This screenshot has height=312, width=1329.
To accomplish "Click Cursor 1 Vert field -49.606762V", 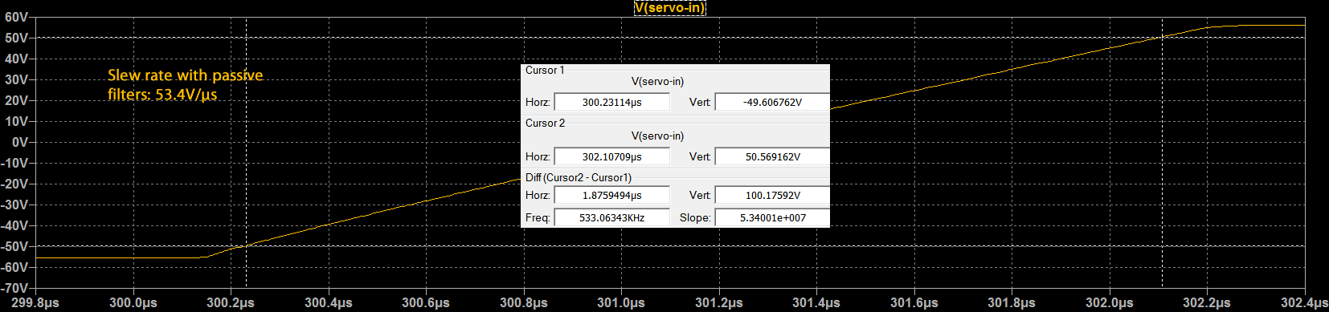I will pos(772,102).
